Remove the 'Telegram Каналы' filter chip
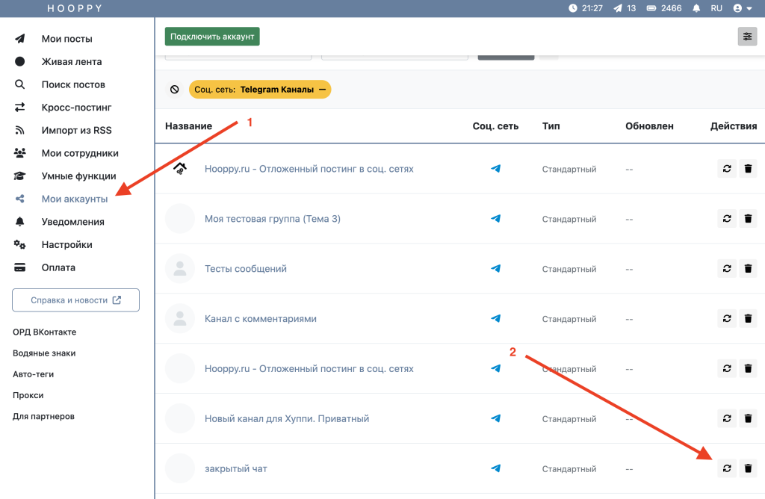765x499 pixels. tap(322, 90)
